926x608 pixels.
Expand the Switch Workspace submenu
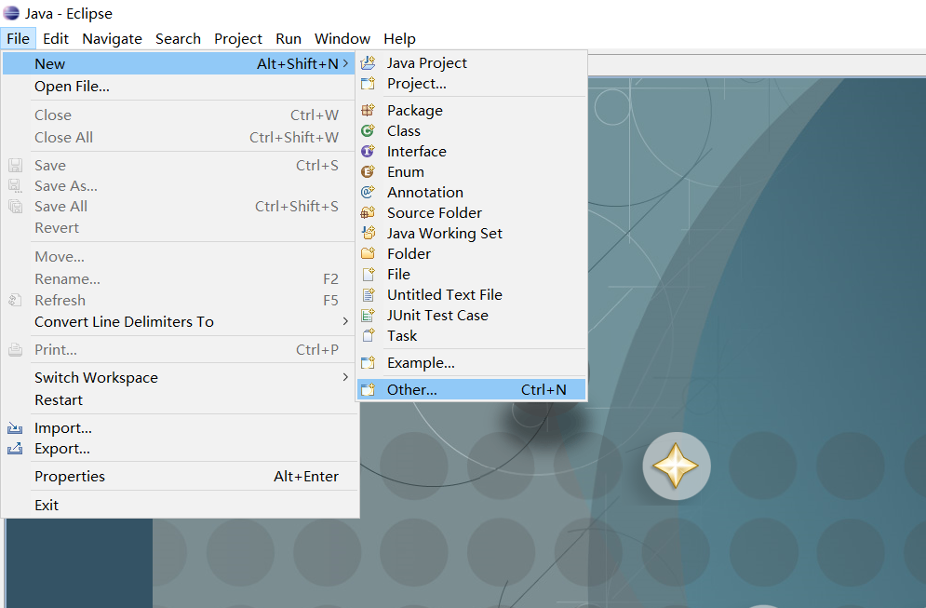point(345,377)
